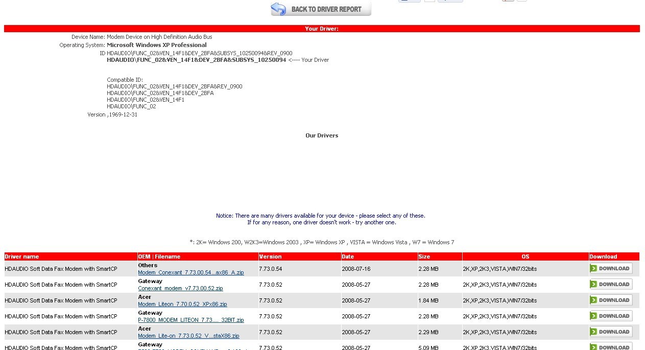
Task: Select the driver name in the Others row
Action: tap(61, 269)
